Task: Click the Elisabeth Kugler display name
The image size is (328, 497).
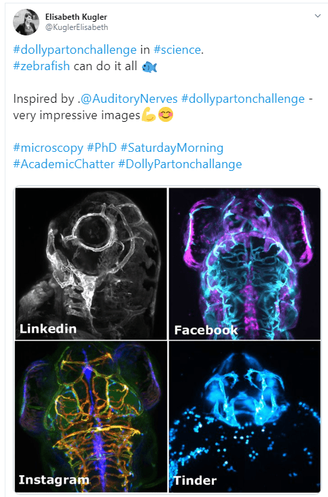Action: (76, 17)
